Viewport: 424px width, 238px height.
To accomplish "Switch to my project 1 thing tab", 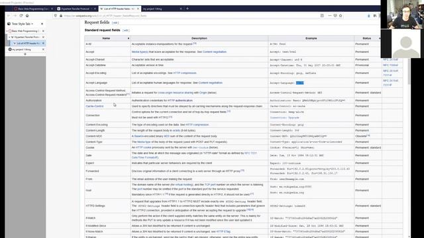I will point(162,9).
